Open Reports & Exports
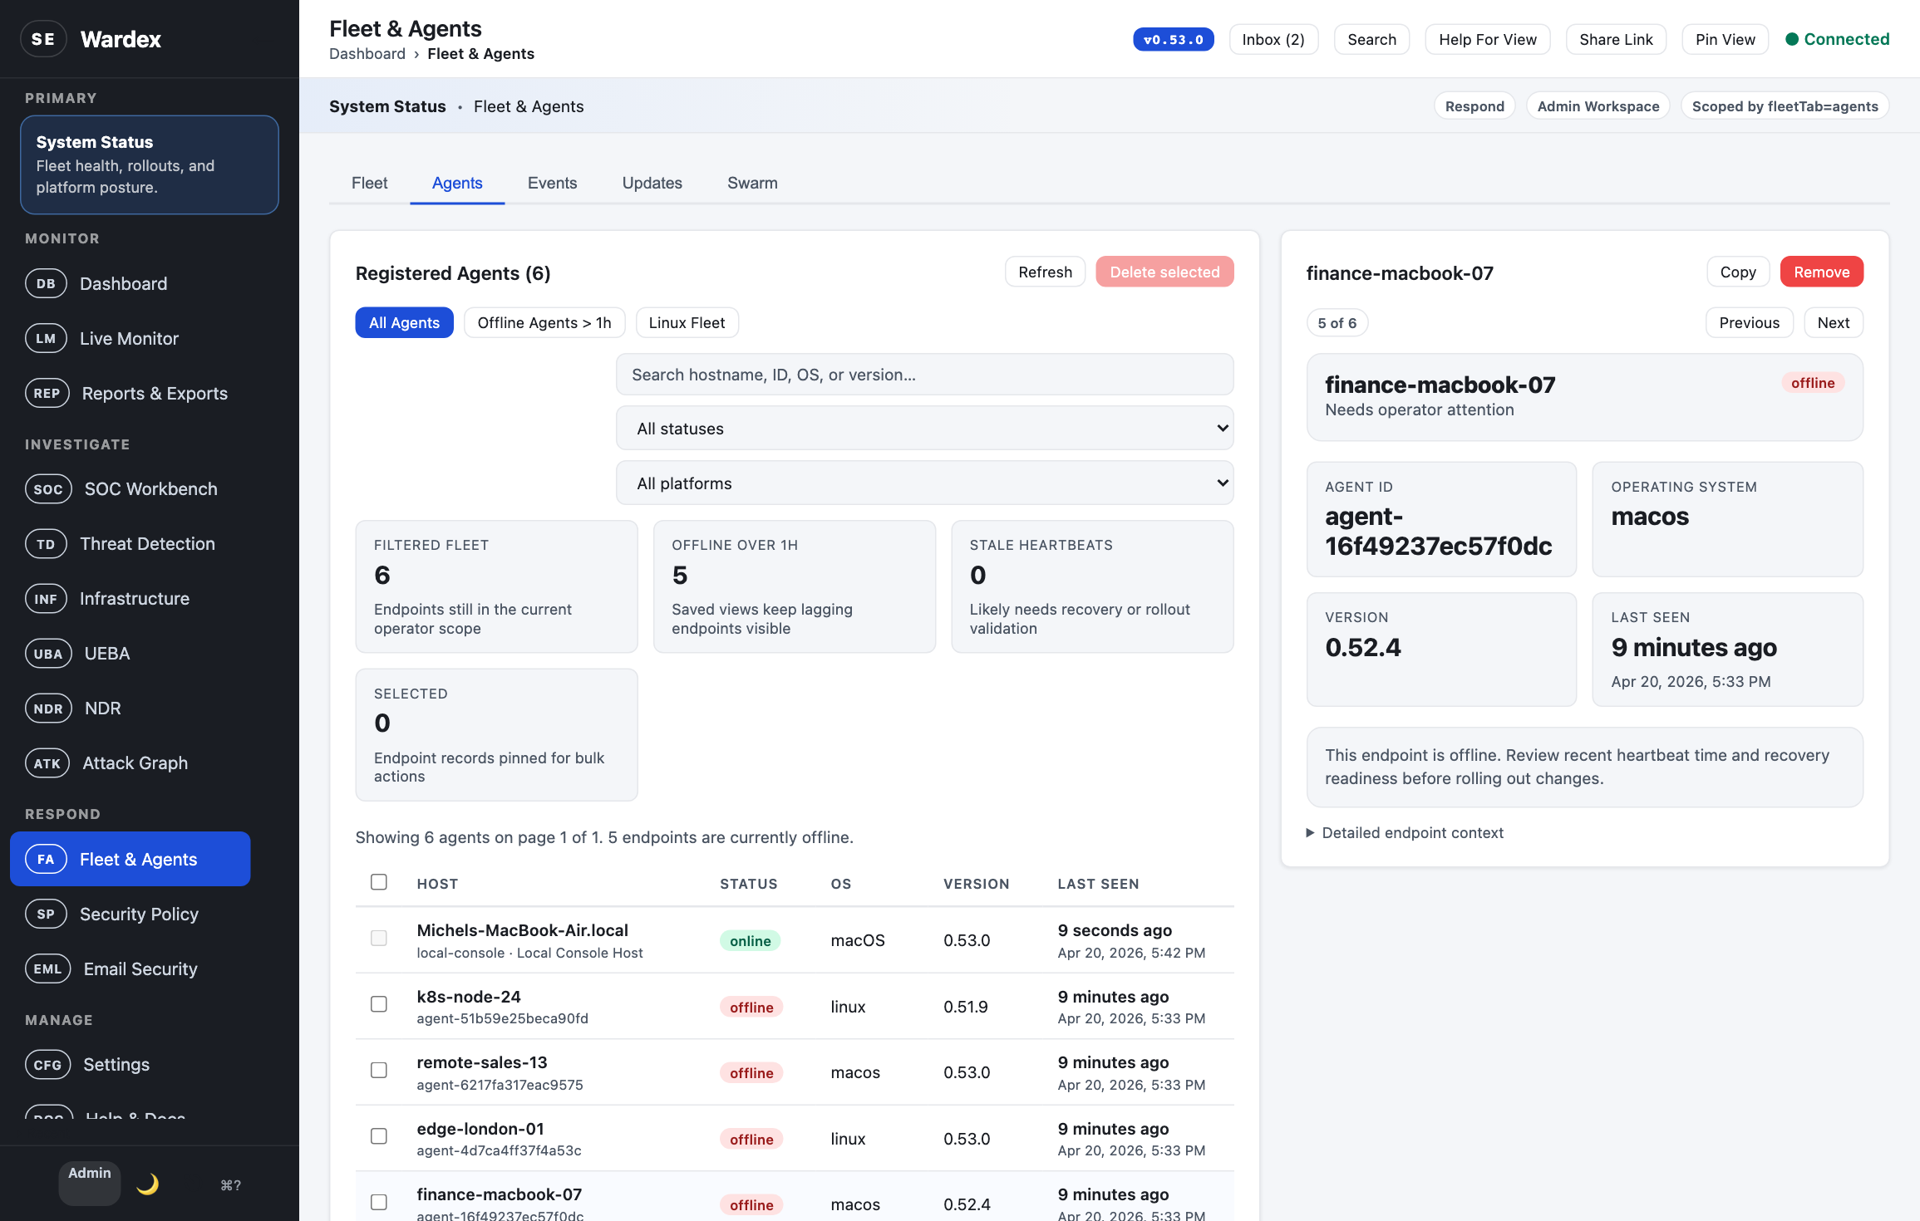Screen dimensions: 1920x1221 (155, 393)
